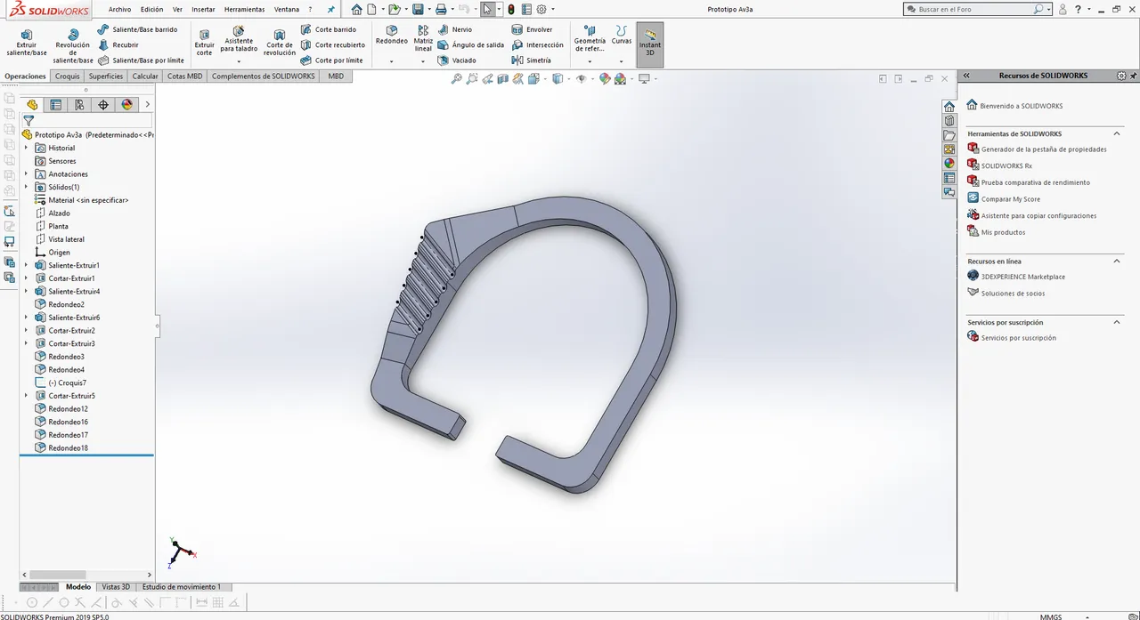Viewport: 1140px width, 620px height.
Task: Open dropdown under Redondeo
Action: [x=391, y=61]
